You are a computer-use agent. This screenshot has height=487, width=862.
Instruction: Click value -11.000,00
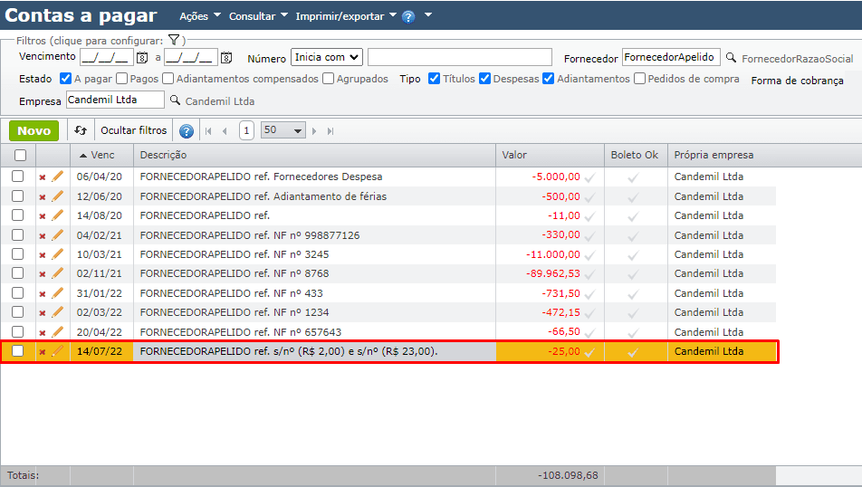click(x=552, y=254)
